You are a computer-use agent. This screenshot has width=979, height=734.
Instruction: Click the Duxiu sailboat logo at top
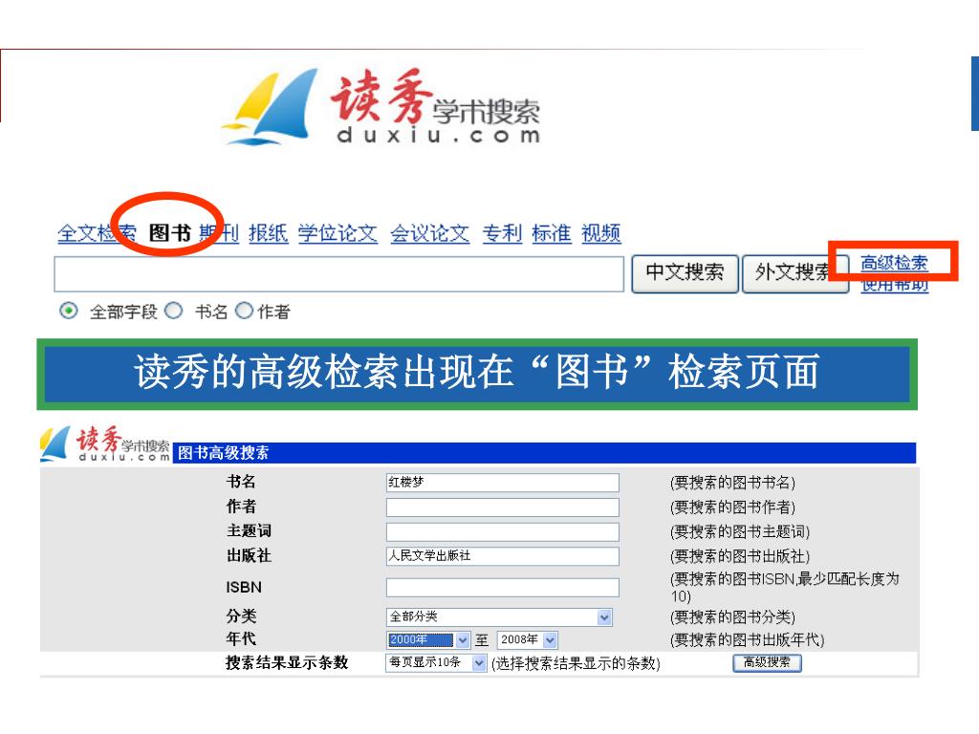(382, 107)
